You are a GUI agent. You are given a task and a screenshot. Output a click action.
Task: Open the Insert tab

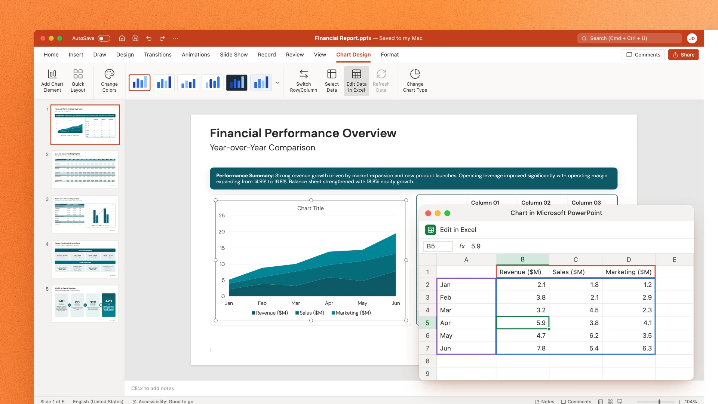point(76,55)
